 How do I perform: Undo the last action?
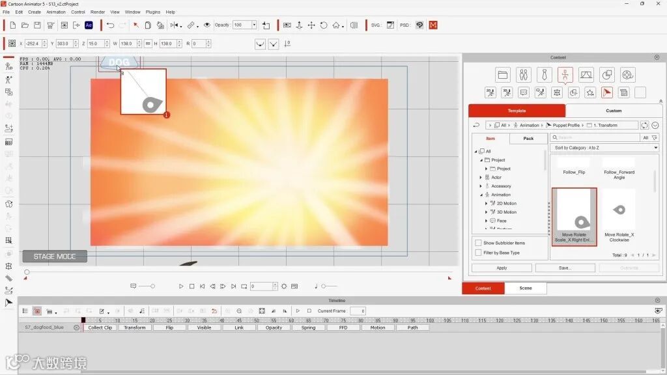pyautogui.click(x=110, y=25)
